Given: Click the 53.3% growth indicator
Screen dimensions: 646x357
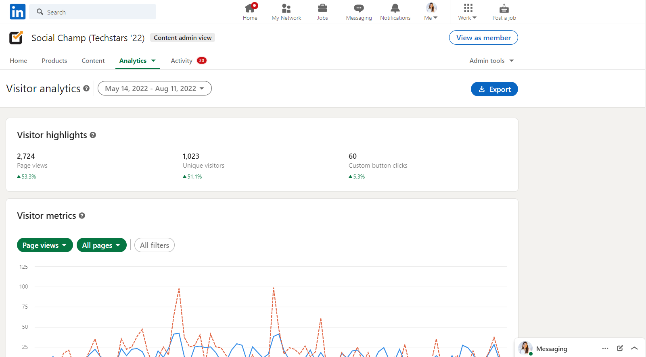Looking at the screenshot, I should pos(27,176).
